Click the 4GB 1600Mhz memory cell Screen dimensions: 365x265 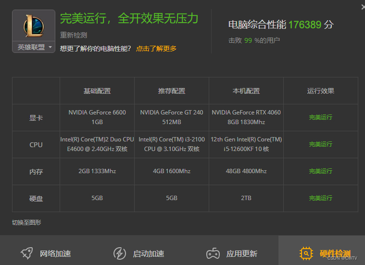172,171
